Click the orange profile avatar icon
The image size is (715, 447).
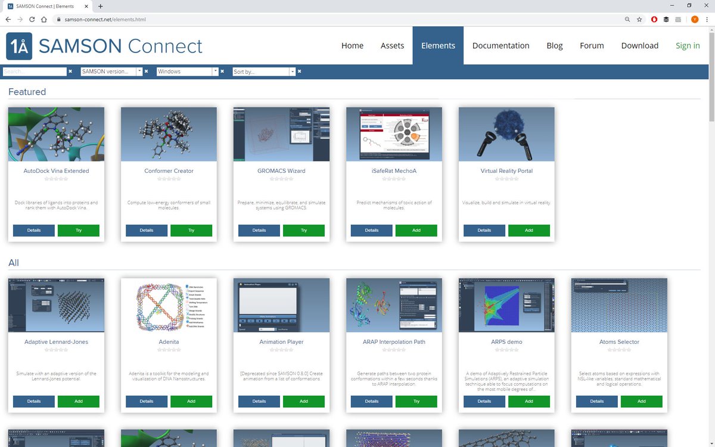(x=695, y=19)
